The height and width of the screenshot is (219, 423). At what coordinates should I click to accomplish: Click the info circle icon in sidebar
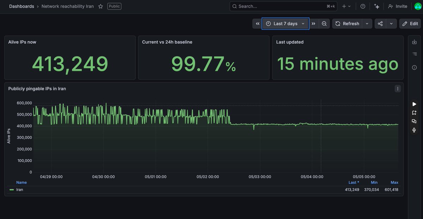pos(414,67)
